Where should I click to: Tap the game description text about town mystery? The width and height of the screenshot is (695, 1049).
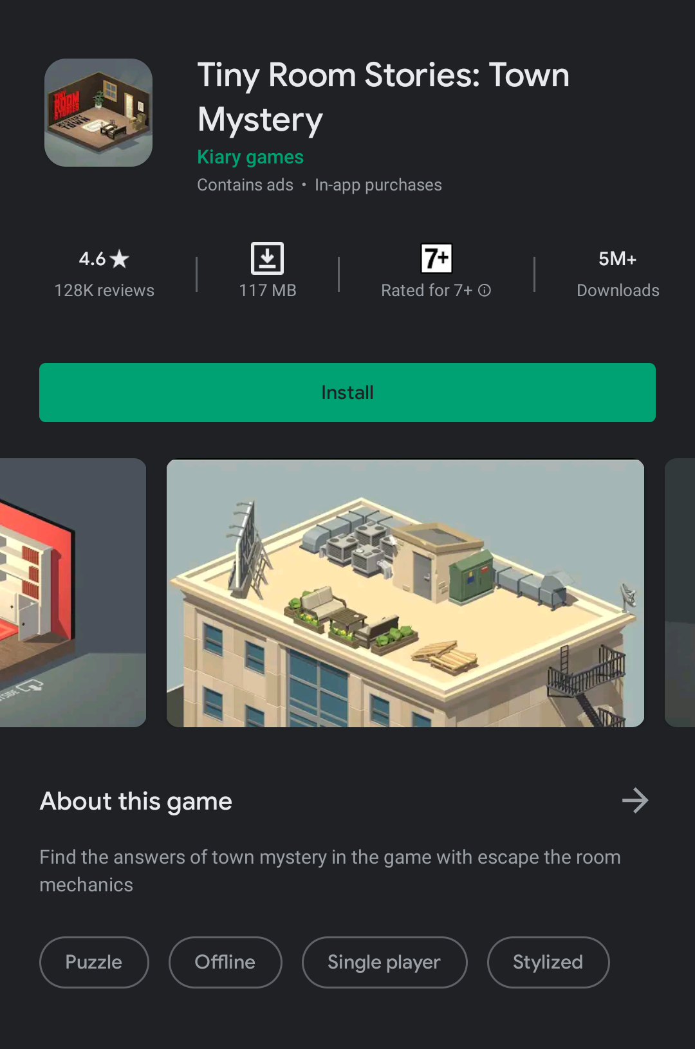click(x=330, y=871)
